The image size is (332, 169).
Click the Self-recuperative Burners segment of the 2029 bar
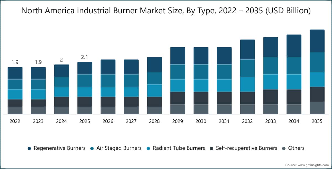click(x=178, y=98)
